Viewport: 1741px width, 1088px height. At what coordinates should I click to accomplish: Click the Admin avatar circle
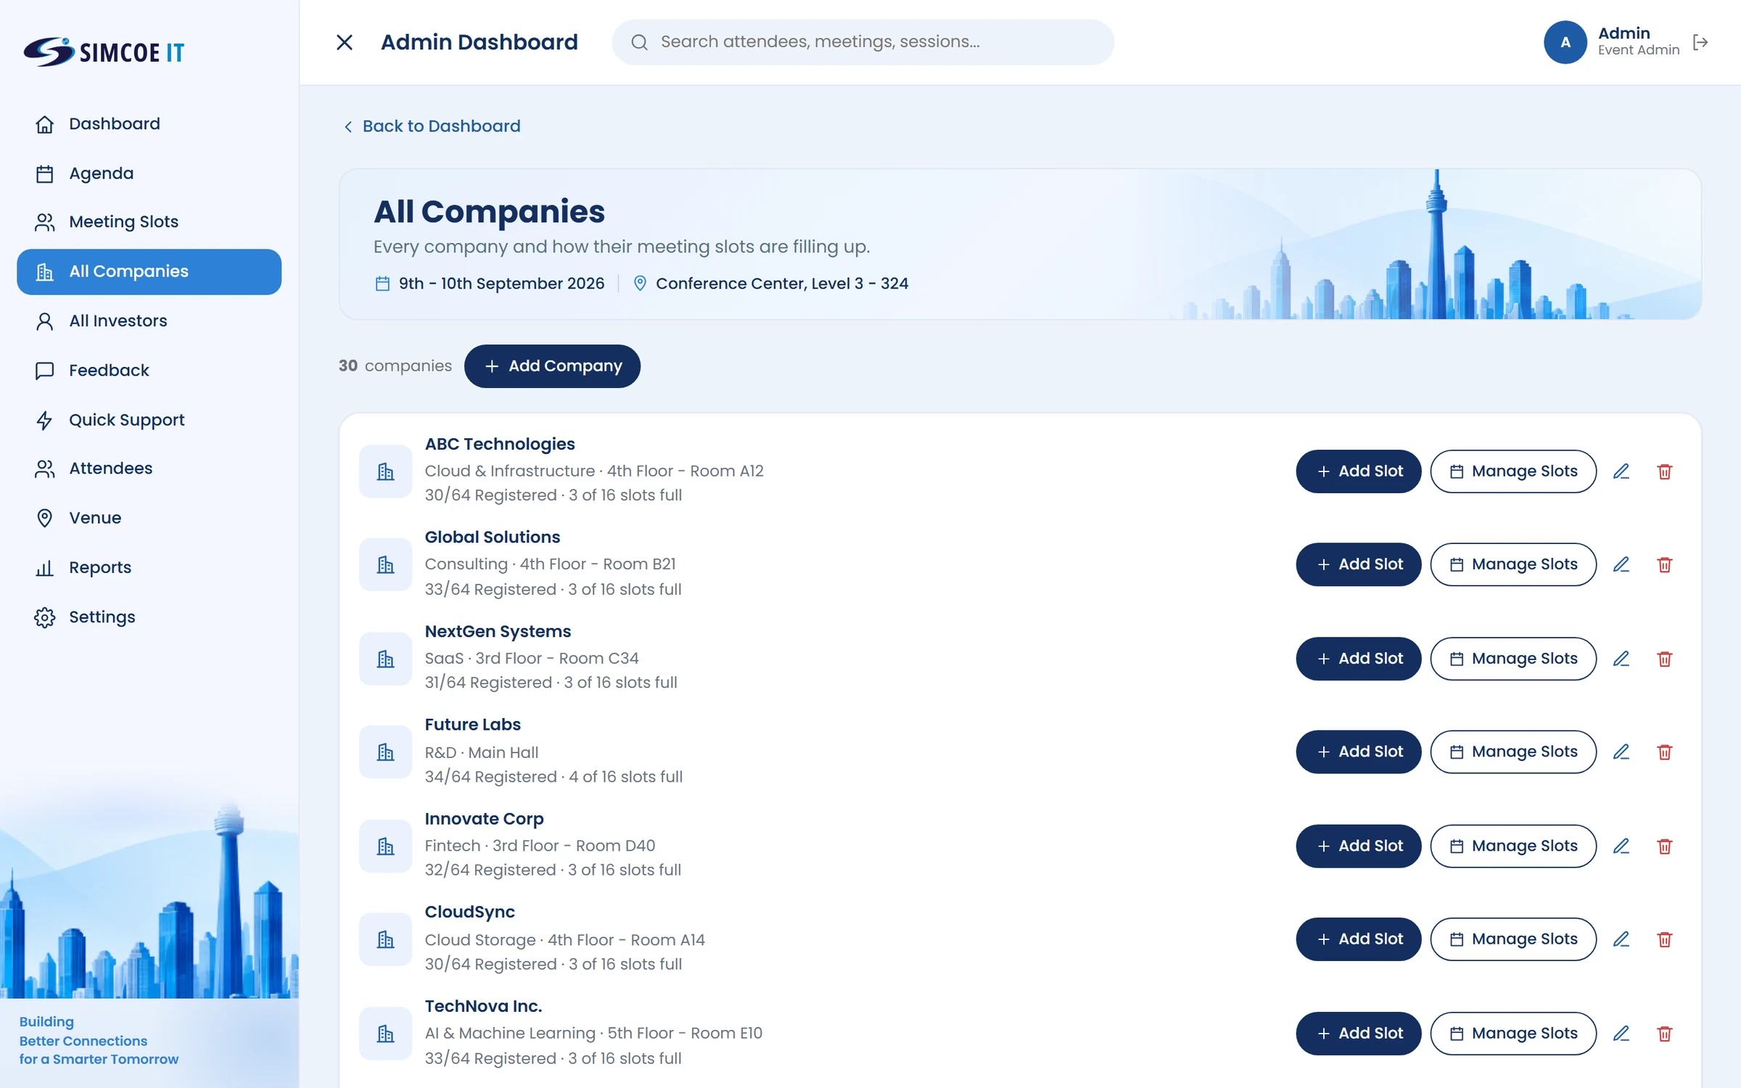1565,42
